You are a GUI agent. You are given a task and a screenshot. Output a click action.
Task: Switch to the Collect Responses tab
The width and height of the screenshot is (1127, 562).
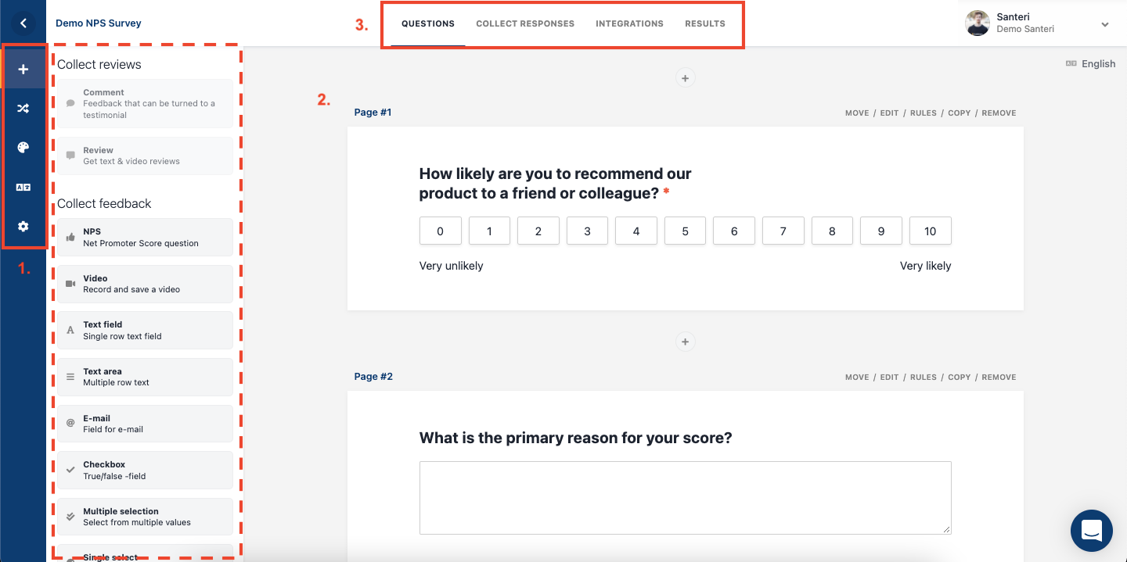[x=525, y=23]
